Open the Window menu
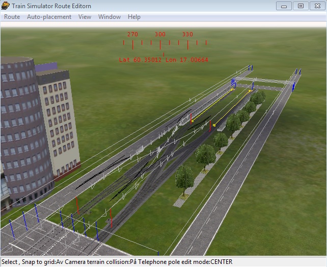This screenshot has height=267, width=327. (110, 17)
